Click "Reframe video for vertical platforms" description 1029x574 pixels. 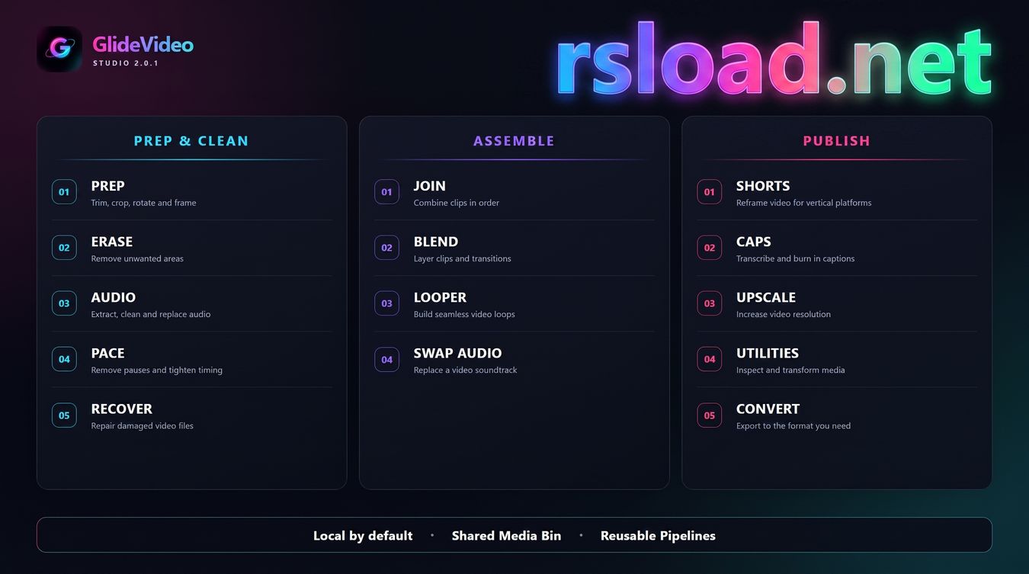point(804,203)
